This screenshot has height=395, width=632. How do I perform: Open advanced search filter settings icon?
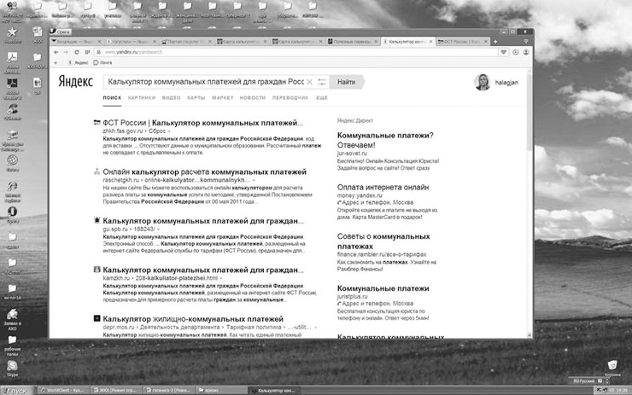coord(321,83)
